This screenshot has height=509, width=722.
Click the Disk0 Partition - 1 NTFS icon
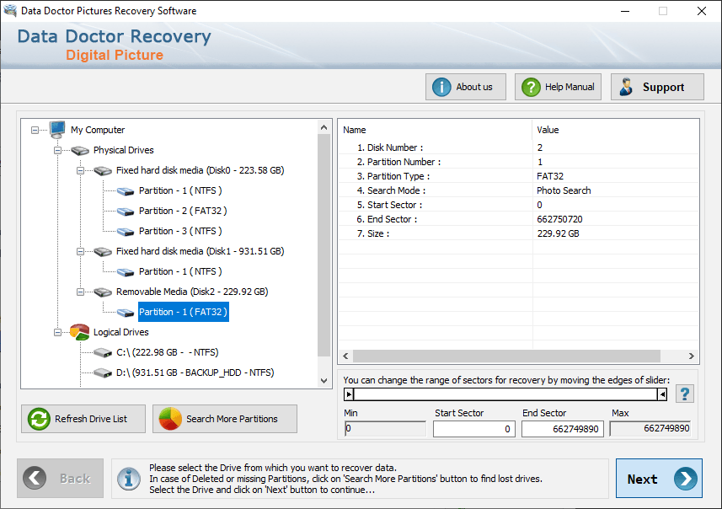126,191
